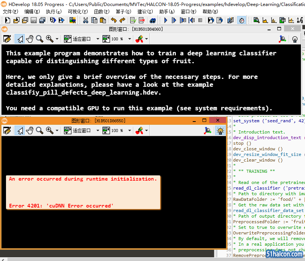Maximize the orange graphics window
Screen dimensions: 305x261
click(x=204, y=120)
